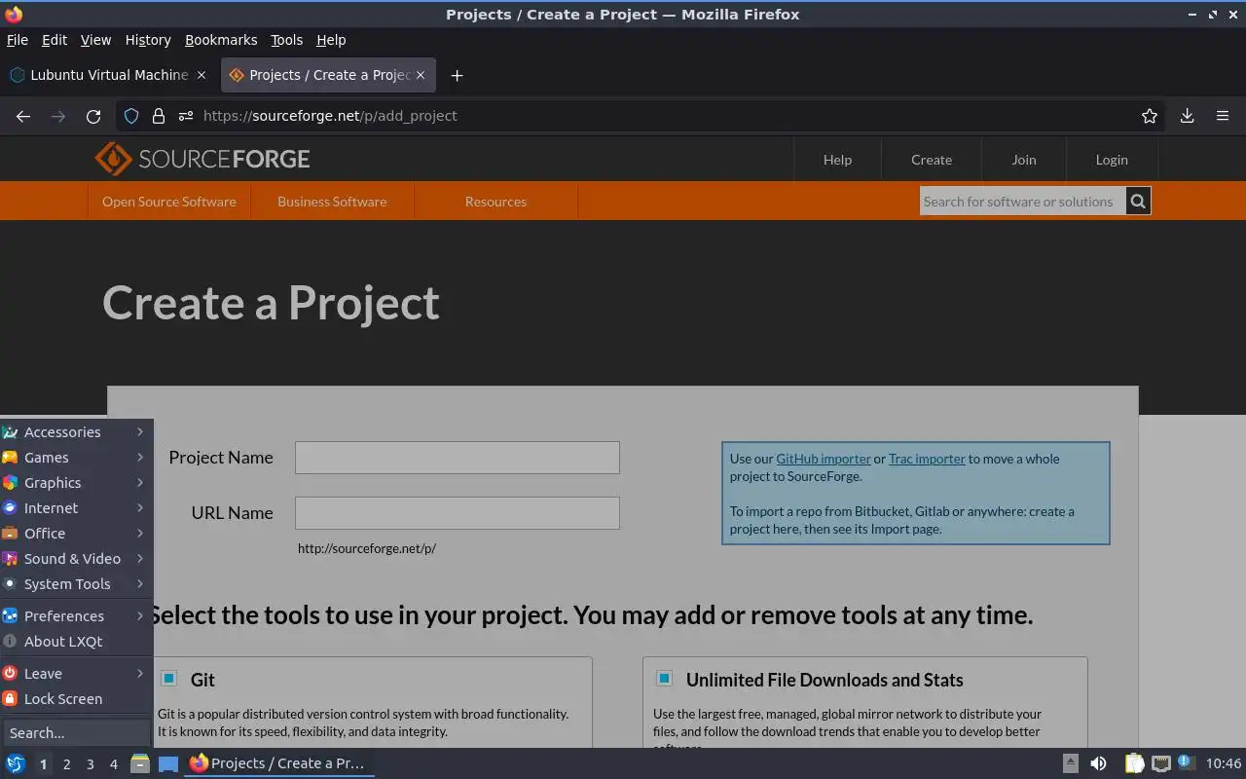Expand the Internet submenu

tap(76, 507)
